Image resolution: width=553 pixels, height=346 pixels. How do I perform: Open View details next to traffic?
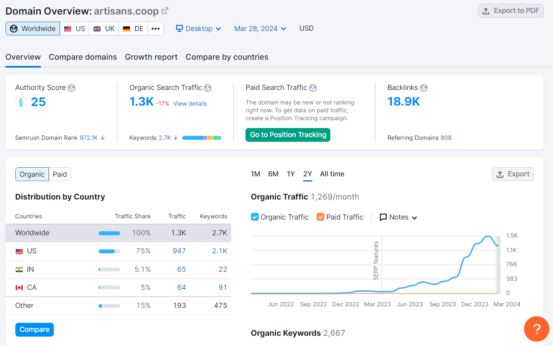[190, 103]
